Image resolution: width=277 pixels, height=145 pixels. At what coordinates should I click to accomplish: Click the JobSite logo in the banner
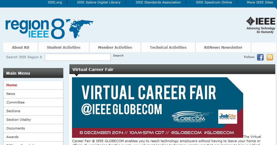point(228,117)
